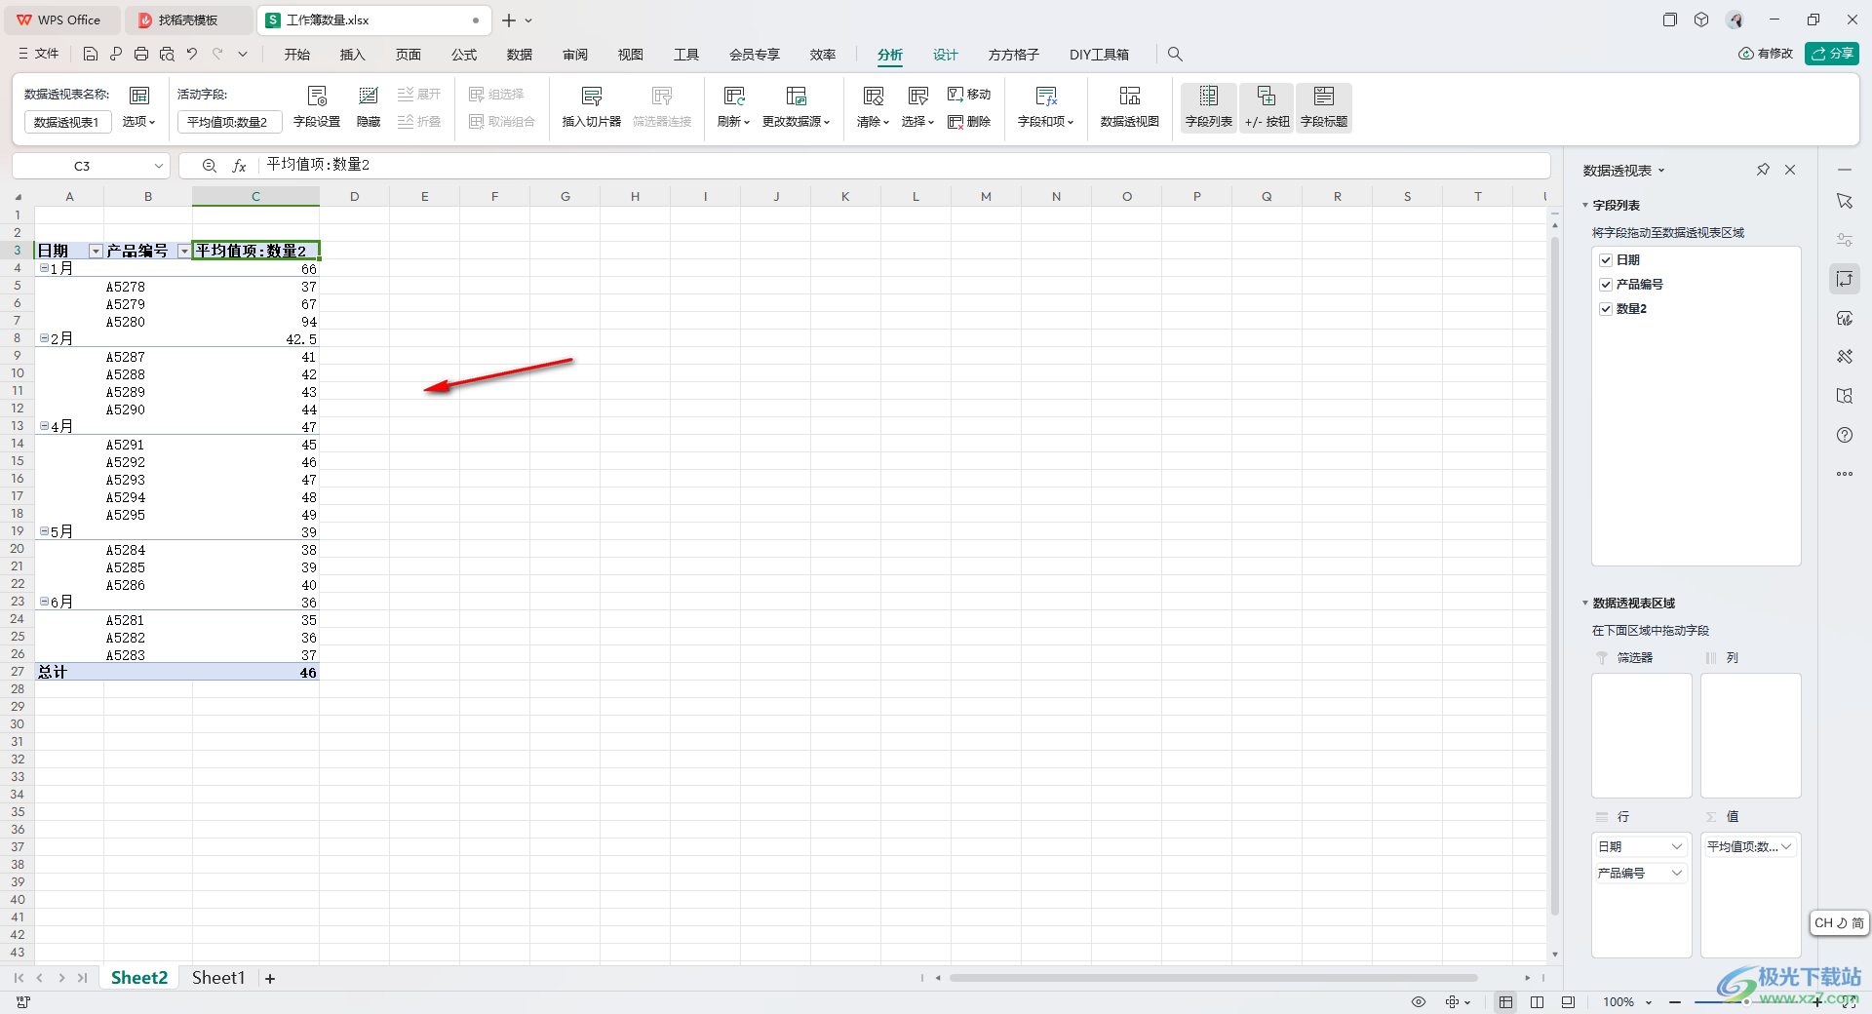Open the 开始 ribbon tab
The height and width of the screenshot is (1014, 1872).
click(297, 55)
